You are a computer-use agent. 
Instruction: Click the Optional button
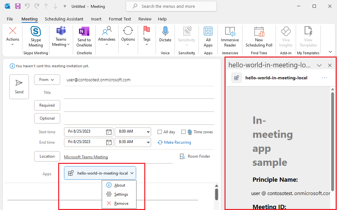coord(47,118)
